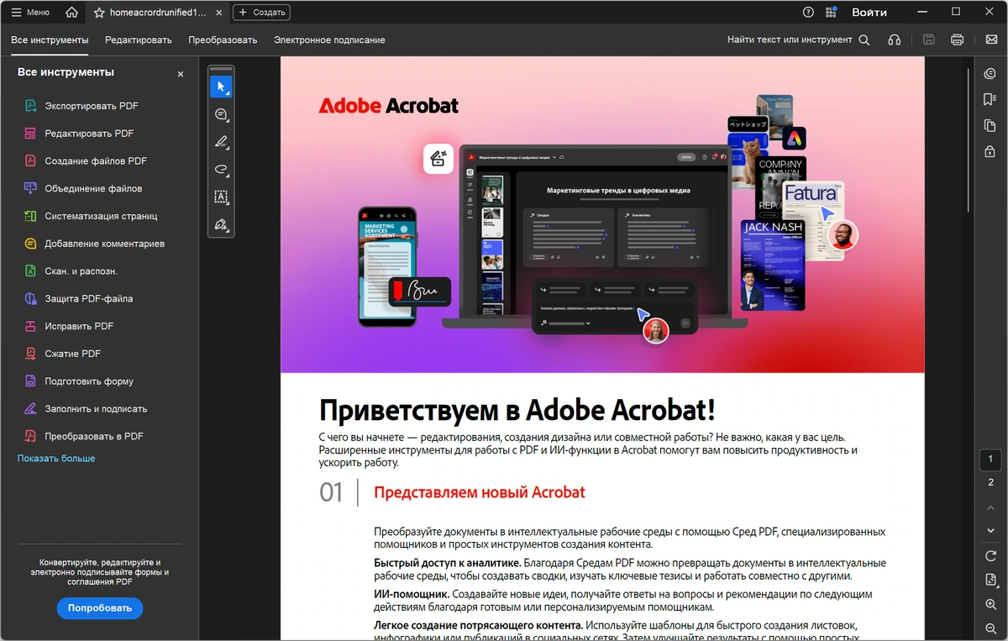Open Исправить PDF tool

68,326
